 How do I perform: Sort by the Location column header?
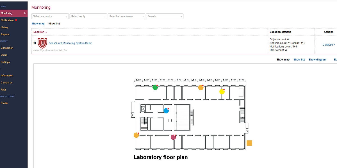coord(39,32)
